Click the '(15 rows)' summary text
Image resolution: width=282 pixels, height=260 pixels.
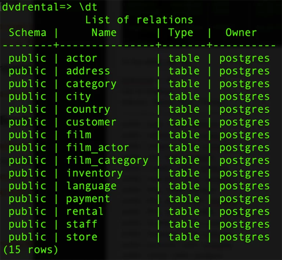30,250
